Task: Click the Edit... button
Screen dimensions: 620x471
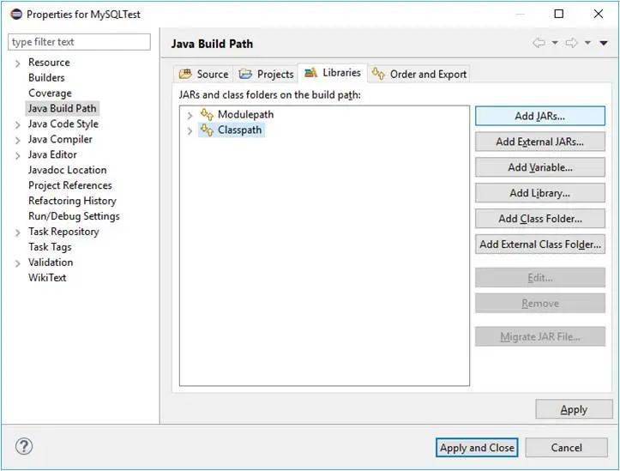Action: (540, 278)
